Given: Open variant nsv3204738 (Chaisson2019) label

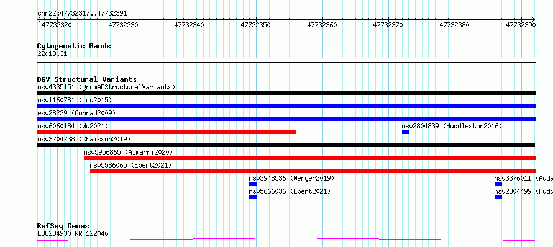Looking at the screenshot, I should 84,139.
